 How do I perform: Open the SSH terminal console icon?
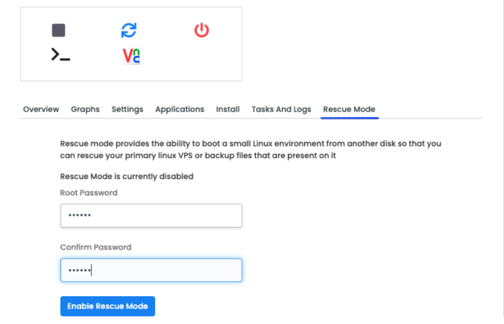60,54
